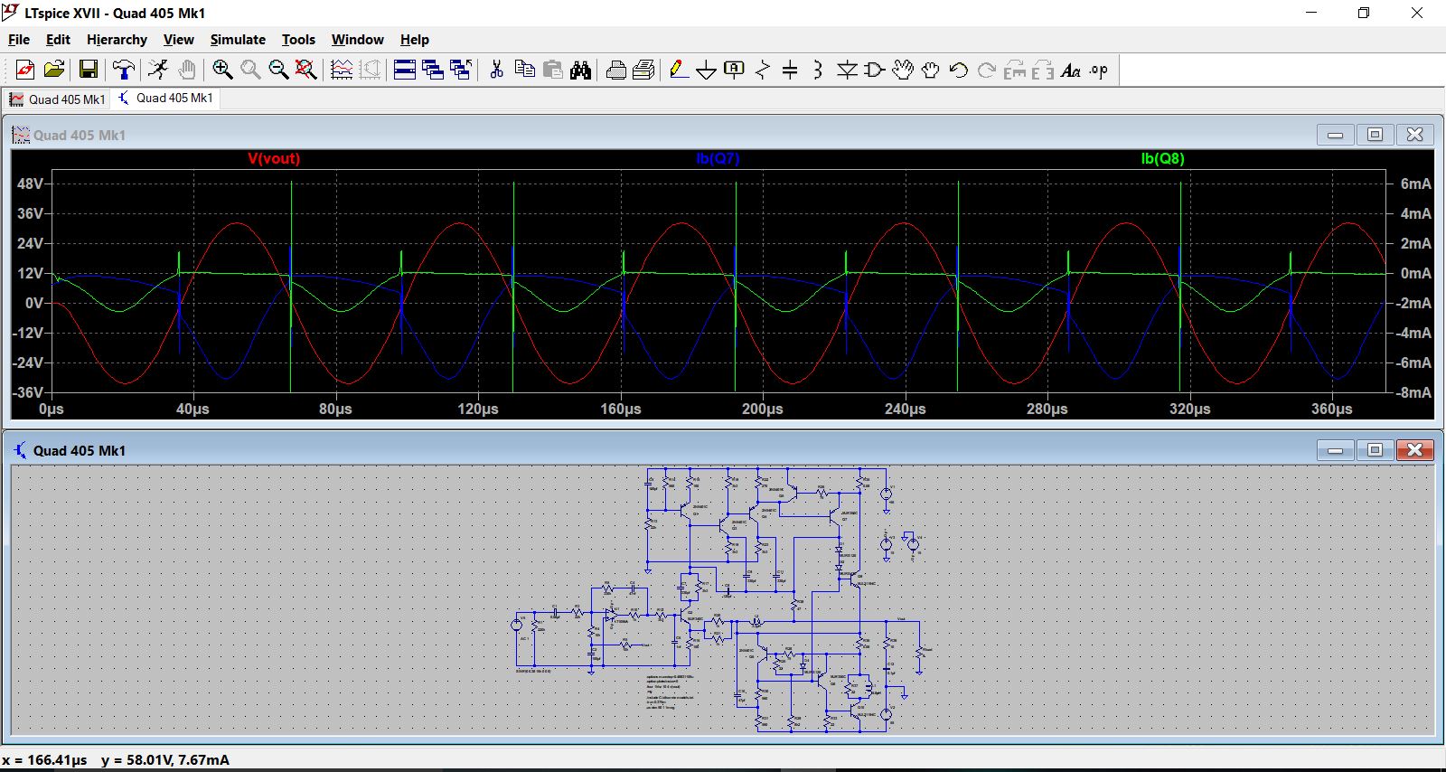Click the 200µs time axis label
Image resolution: width=1446 pixels, height=772 pixels.
[763, 409]
